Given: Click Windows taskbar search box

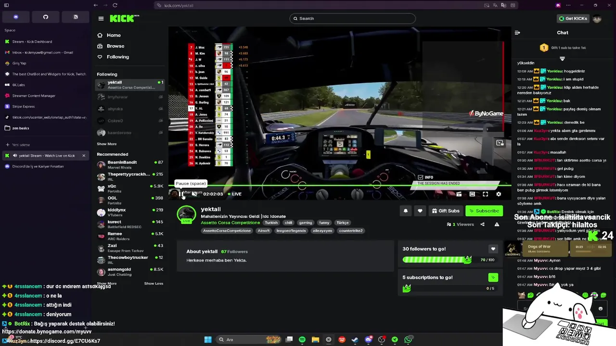Looking at the screenshot, I should (248, 340).
